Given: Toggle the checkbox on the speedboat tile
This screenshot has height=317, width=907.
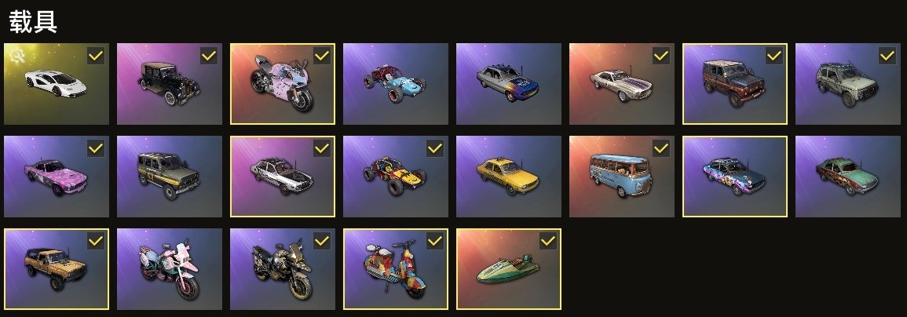Looking at the screenshot, I should (x=548, y=241).
